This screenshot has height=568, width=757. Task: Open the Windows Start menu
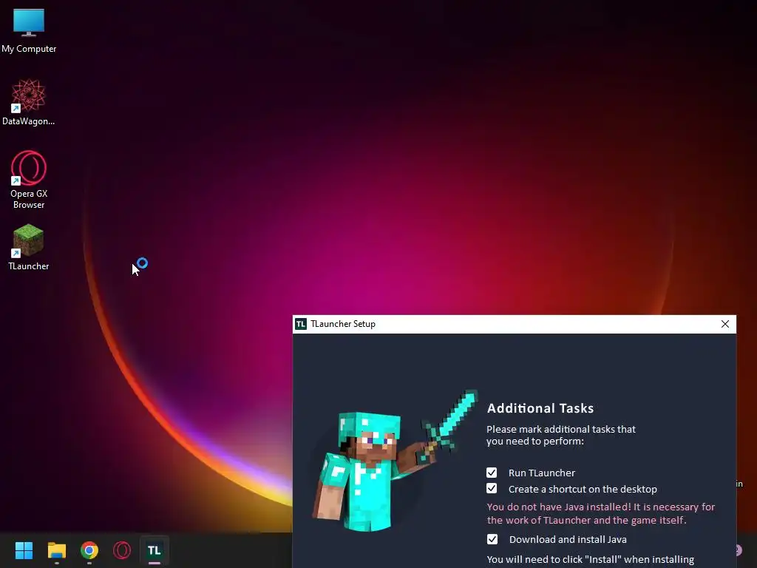tap(24, 550)
